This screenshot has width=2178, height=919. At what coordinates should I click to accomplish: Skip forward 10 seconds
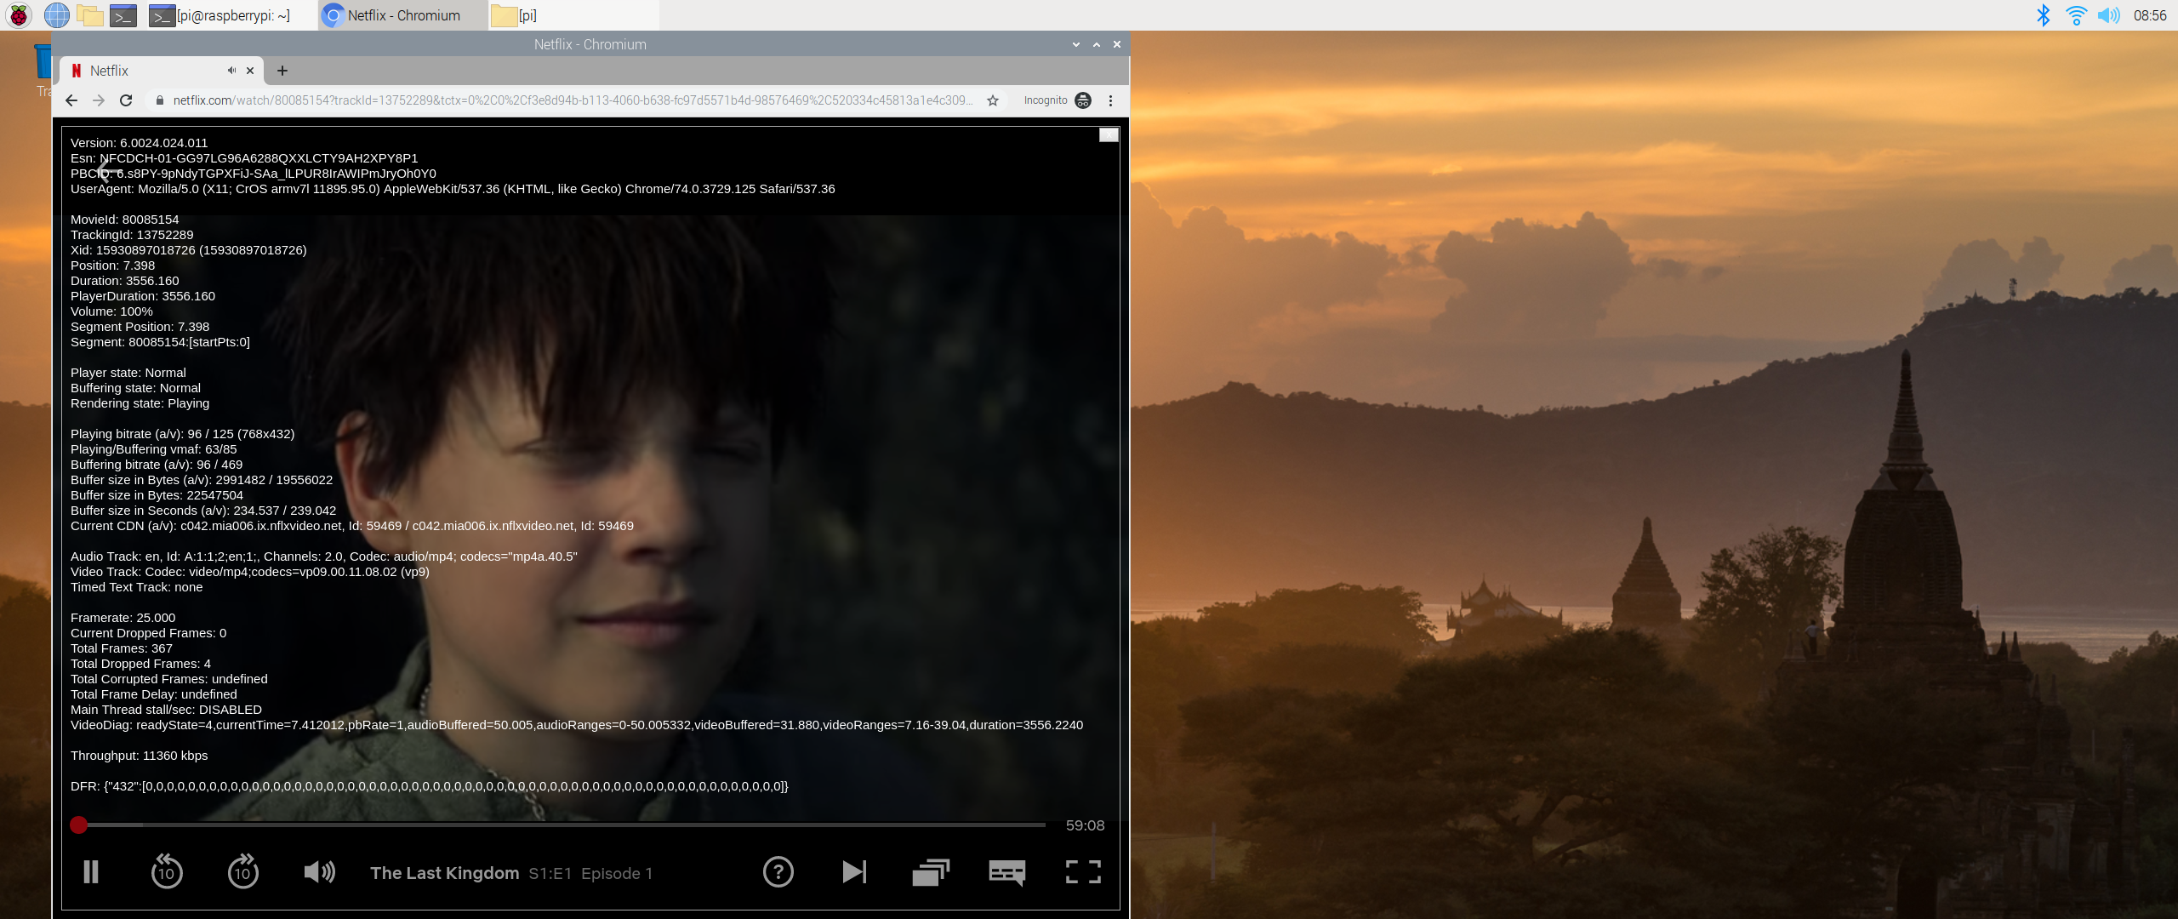tap(243, 871)
